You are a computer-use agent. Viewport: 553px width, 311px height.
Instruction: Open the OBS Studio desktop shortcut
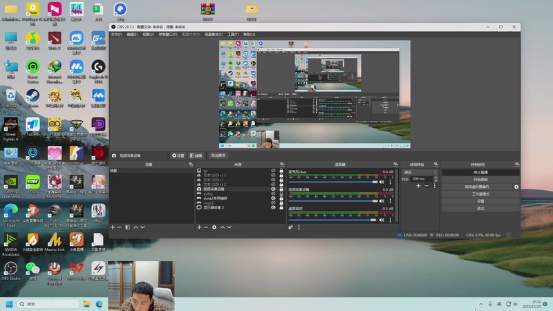point(10,271)
